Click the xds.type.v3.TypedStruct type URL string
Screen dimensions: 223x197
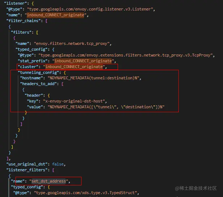pos(85,193)
